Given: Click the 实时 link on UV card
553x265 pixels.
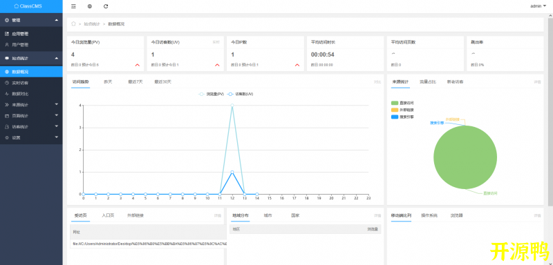Looking at the screenshot, I should 216,42.
